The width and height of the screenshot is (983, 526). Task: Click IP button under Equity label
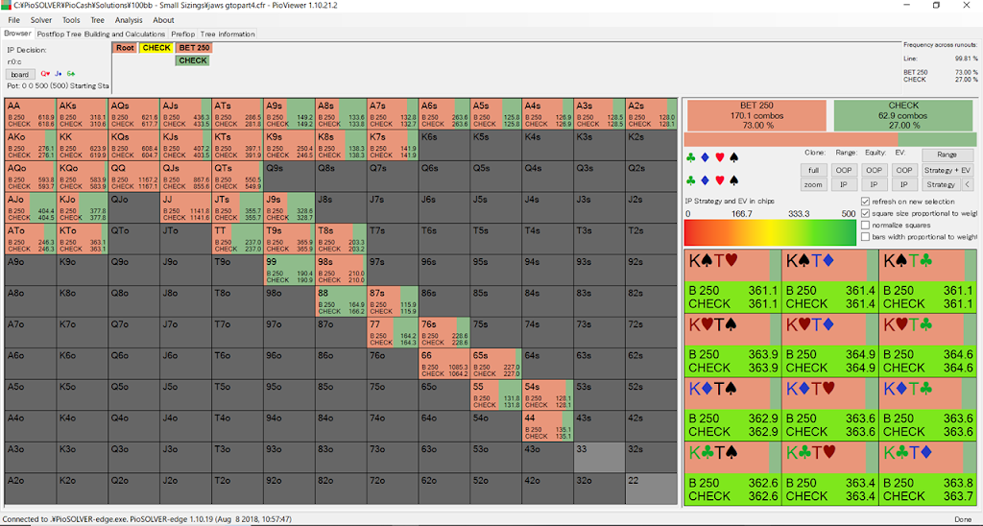point(874,184)
